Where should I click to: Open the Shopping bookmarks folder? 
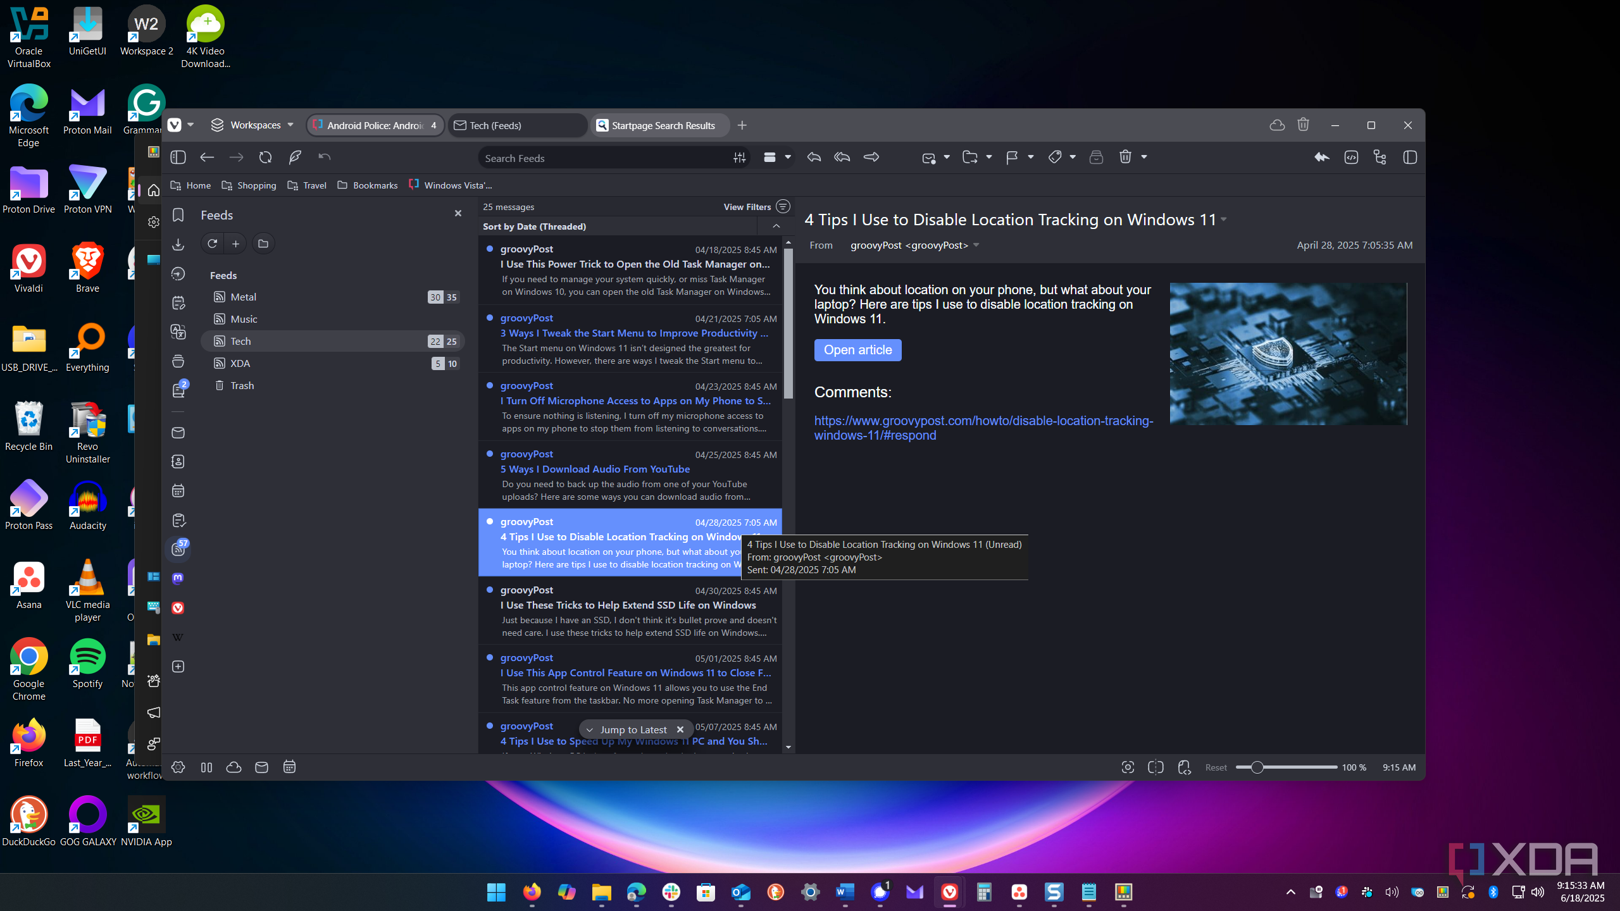click(x=249, y=185)
